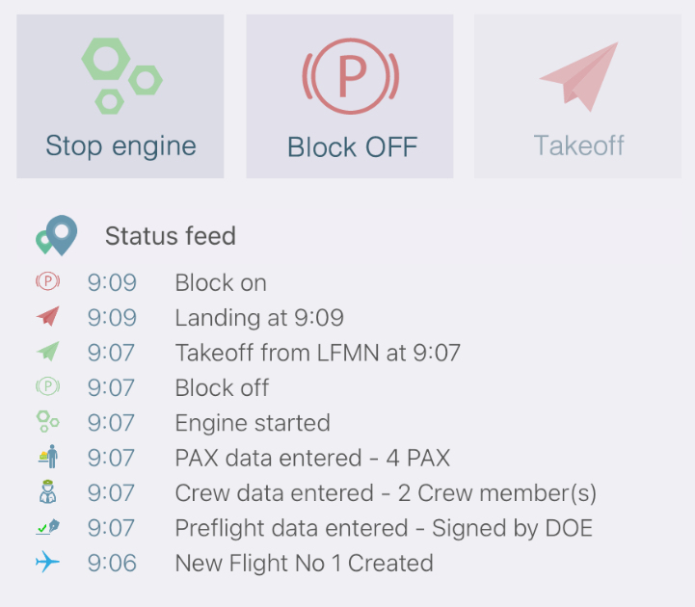Select the red Landing paper plane icon
This screenshot has height=607, width=695.
tap(48, 316)
